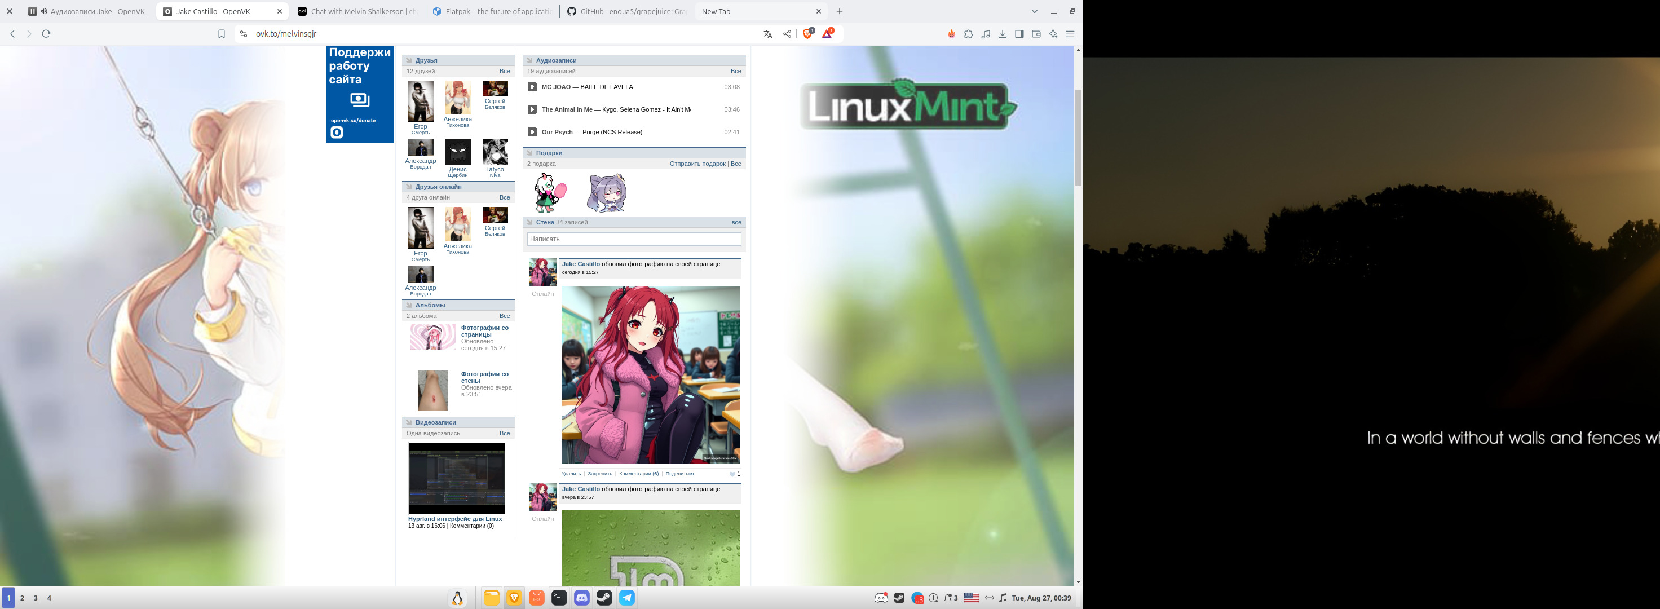Click the Отправить подарок link
Image resolution: width=1660 pixels, height=609 pixels.
tap(697, 164)
